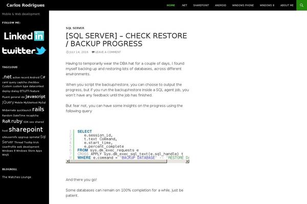This screenshot has width=307, height=204.
Task: Select the quicklaunch tag
Action: click(x=24, y=110)
